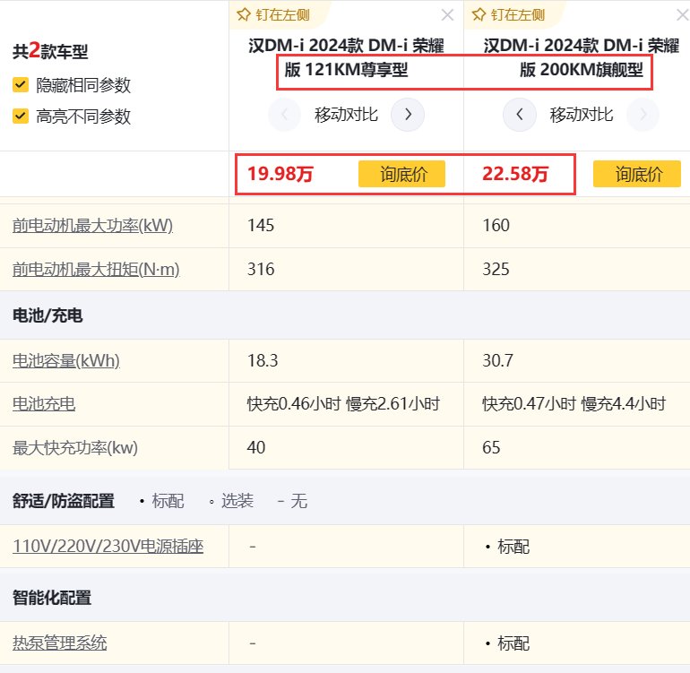Screen dimensions: 690x673
Task: Open the 汉DM-i 200KM旗舰型 model title
Action: click(581, 57)
